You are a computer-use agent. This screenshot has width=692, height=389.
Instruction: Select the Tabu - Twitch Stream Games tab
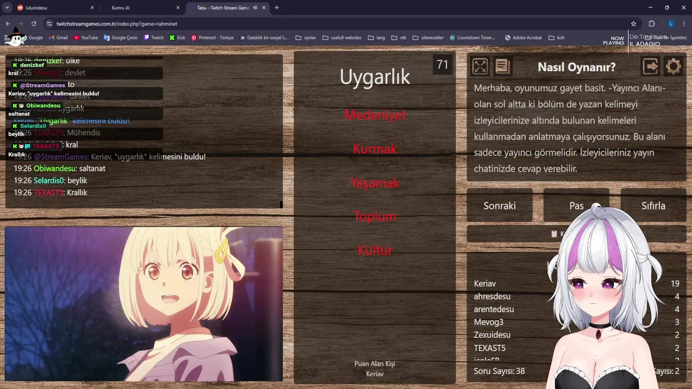pos(227,8)
